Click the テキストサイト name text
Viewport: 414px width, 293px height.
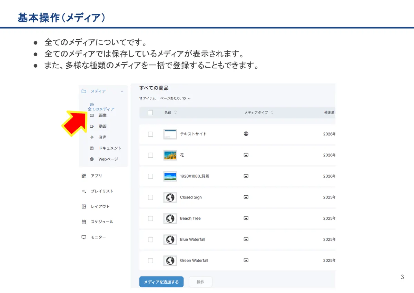(x=193, y=134)
